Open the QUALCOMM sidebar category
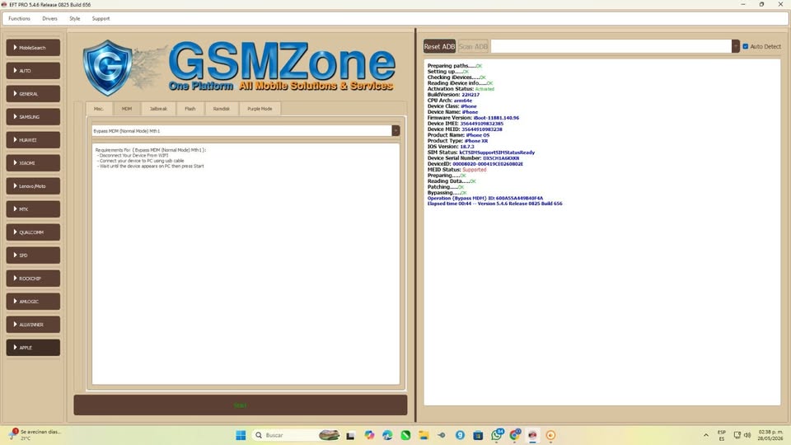Image resolution: width=791 pixels, height=445 pixels. click(x=33, y=232)
